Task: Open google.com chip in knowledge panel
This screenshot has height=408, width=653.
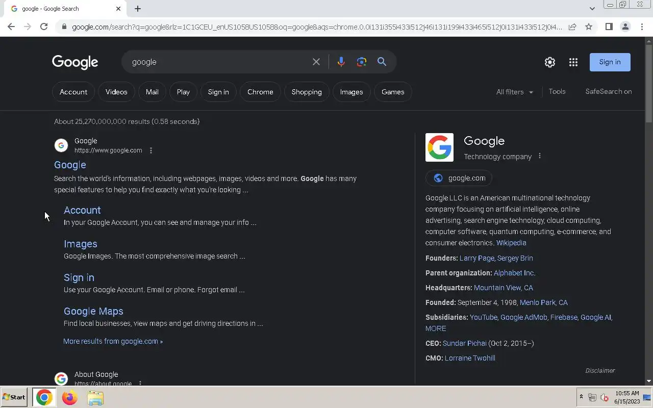Action: pyautogui.click(x=459, y=178)
